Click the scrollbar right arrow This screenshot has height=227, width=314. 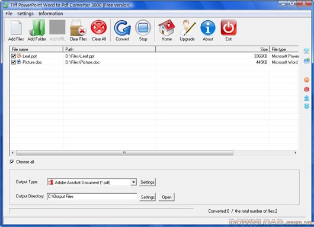tap(296, 153)
